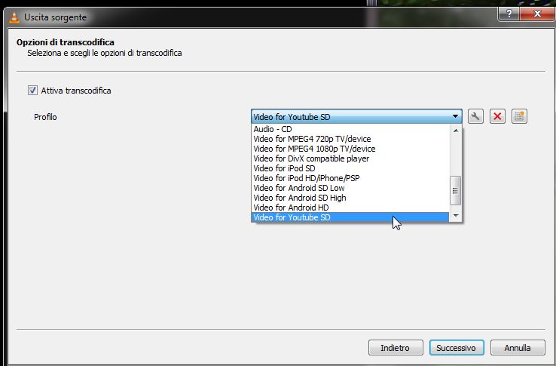Open the help question mark button
The height and width of the screenshot is (366, 556).
pos(509,14)
